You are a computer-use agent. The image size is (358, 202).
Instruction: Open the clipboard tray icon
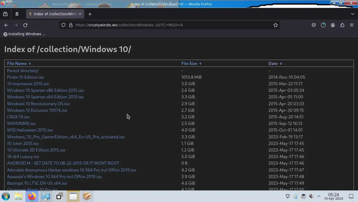coord(303,196)
